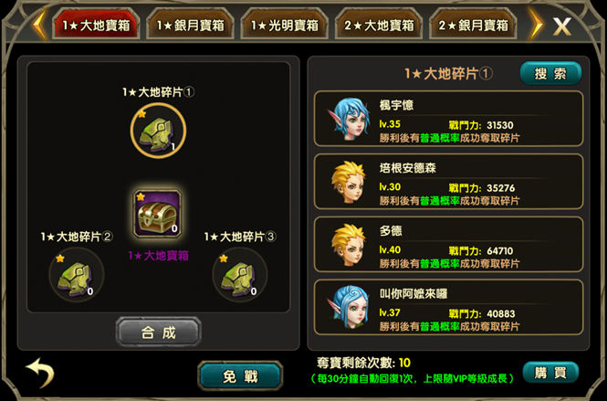Tap 培根安德森's blond avatar
The width and height of the screenshot is (607, 401).
point(348,182)
